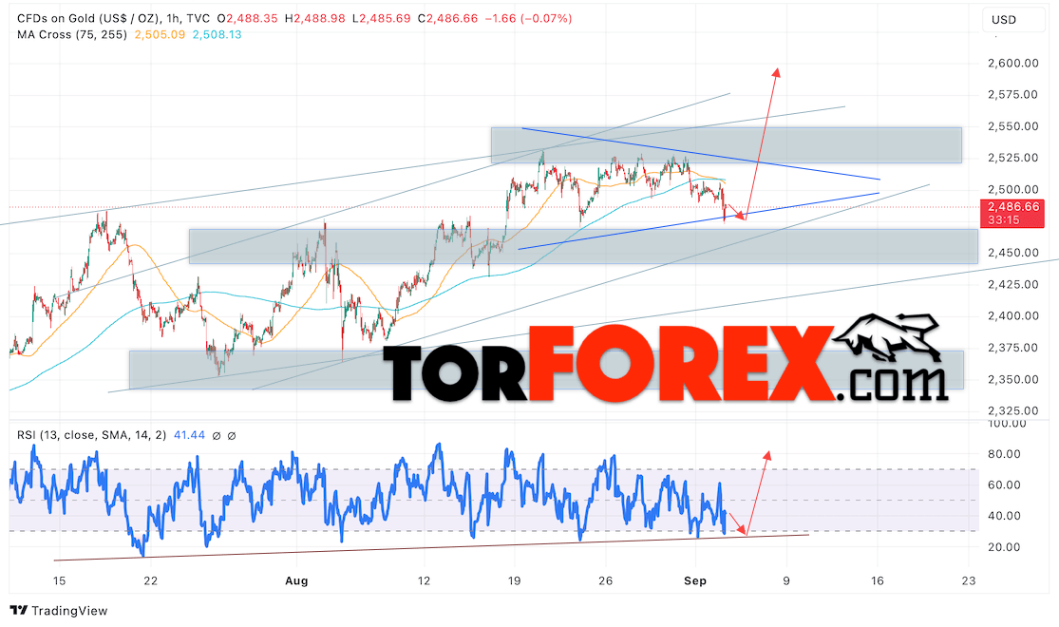Click the TradingView wordmark text

click(69, 611)
